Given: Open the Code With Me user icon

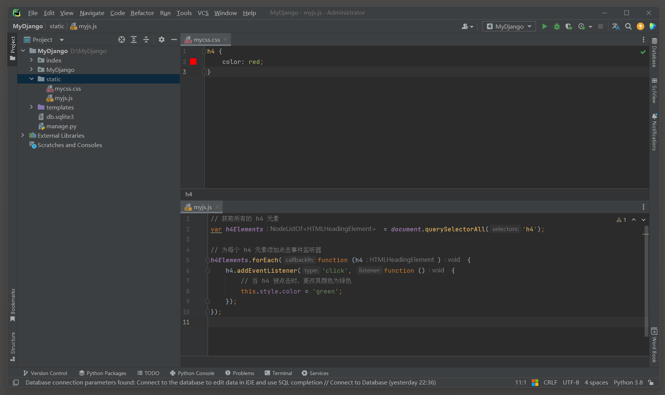Looking at the screenshot, I should 467,26.
